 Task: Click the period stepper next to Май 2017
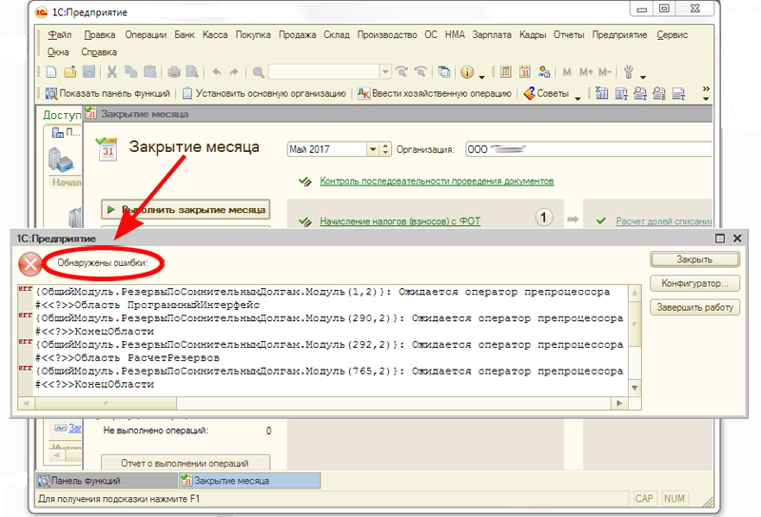(x=385, y=149)
